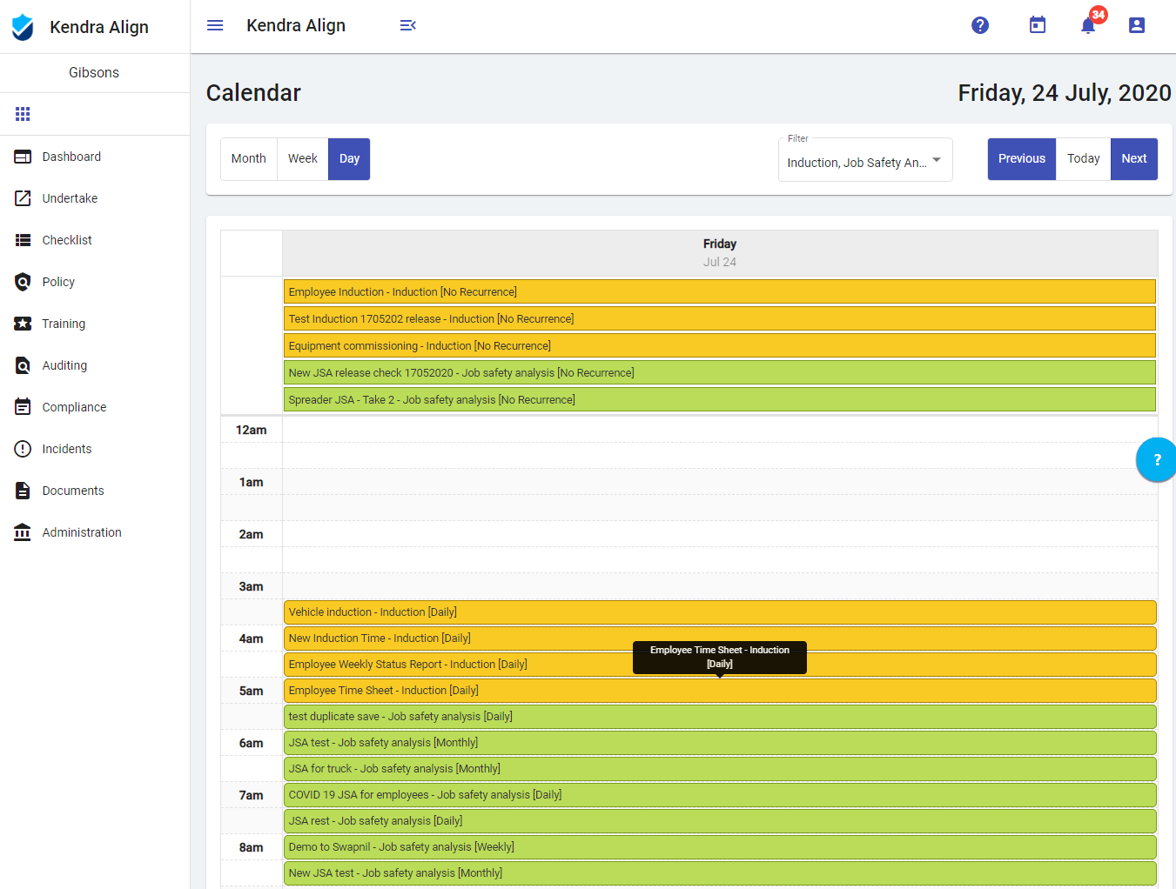Open JSA test monthly event

click(720, 743)
